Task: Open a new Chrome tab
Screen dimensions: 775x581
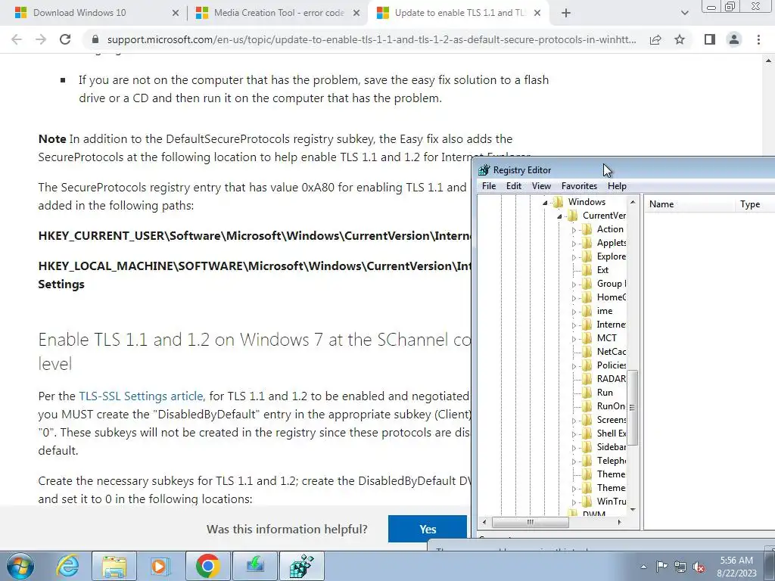Action: [566, 13]
